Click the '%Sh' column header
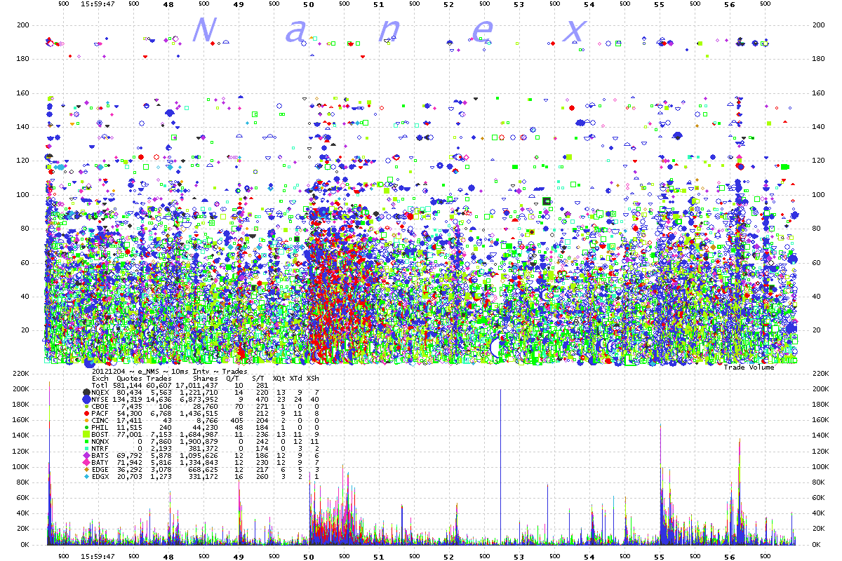This screenshot has width=842, height=561. click(x=312, y=379)
